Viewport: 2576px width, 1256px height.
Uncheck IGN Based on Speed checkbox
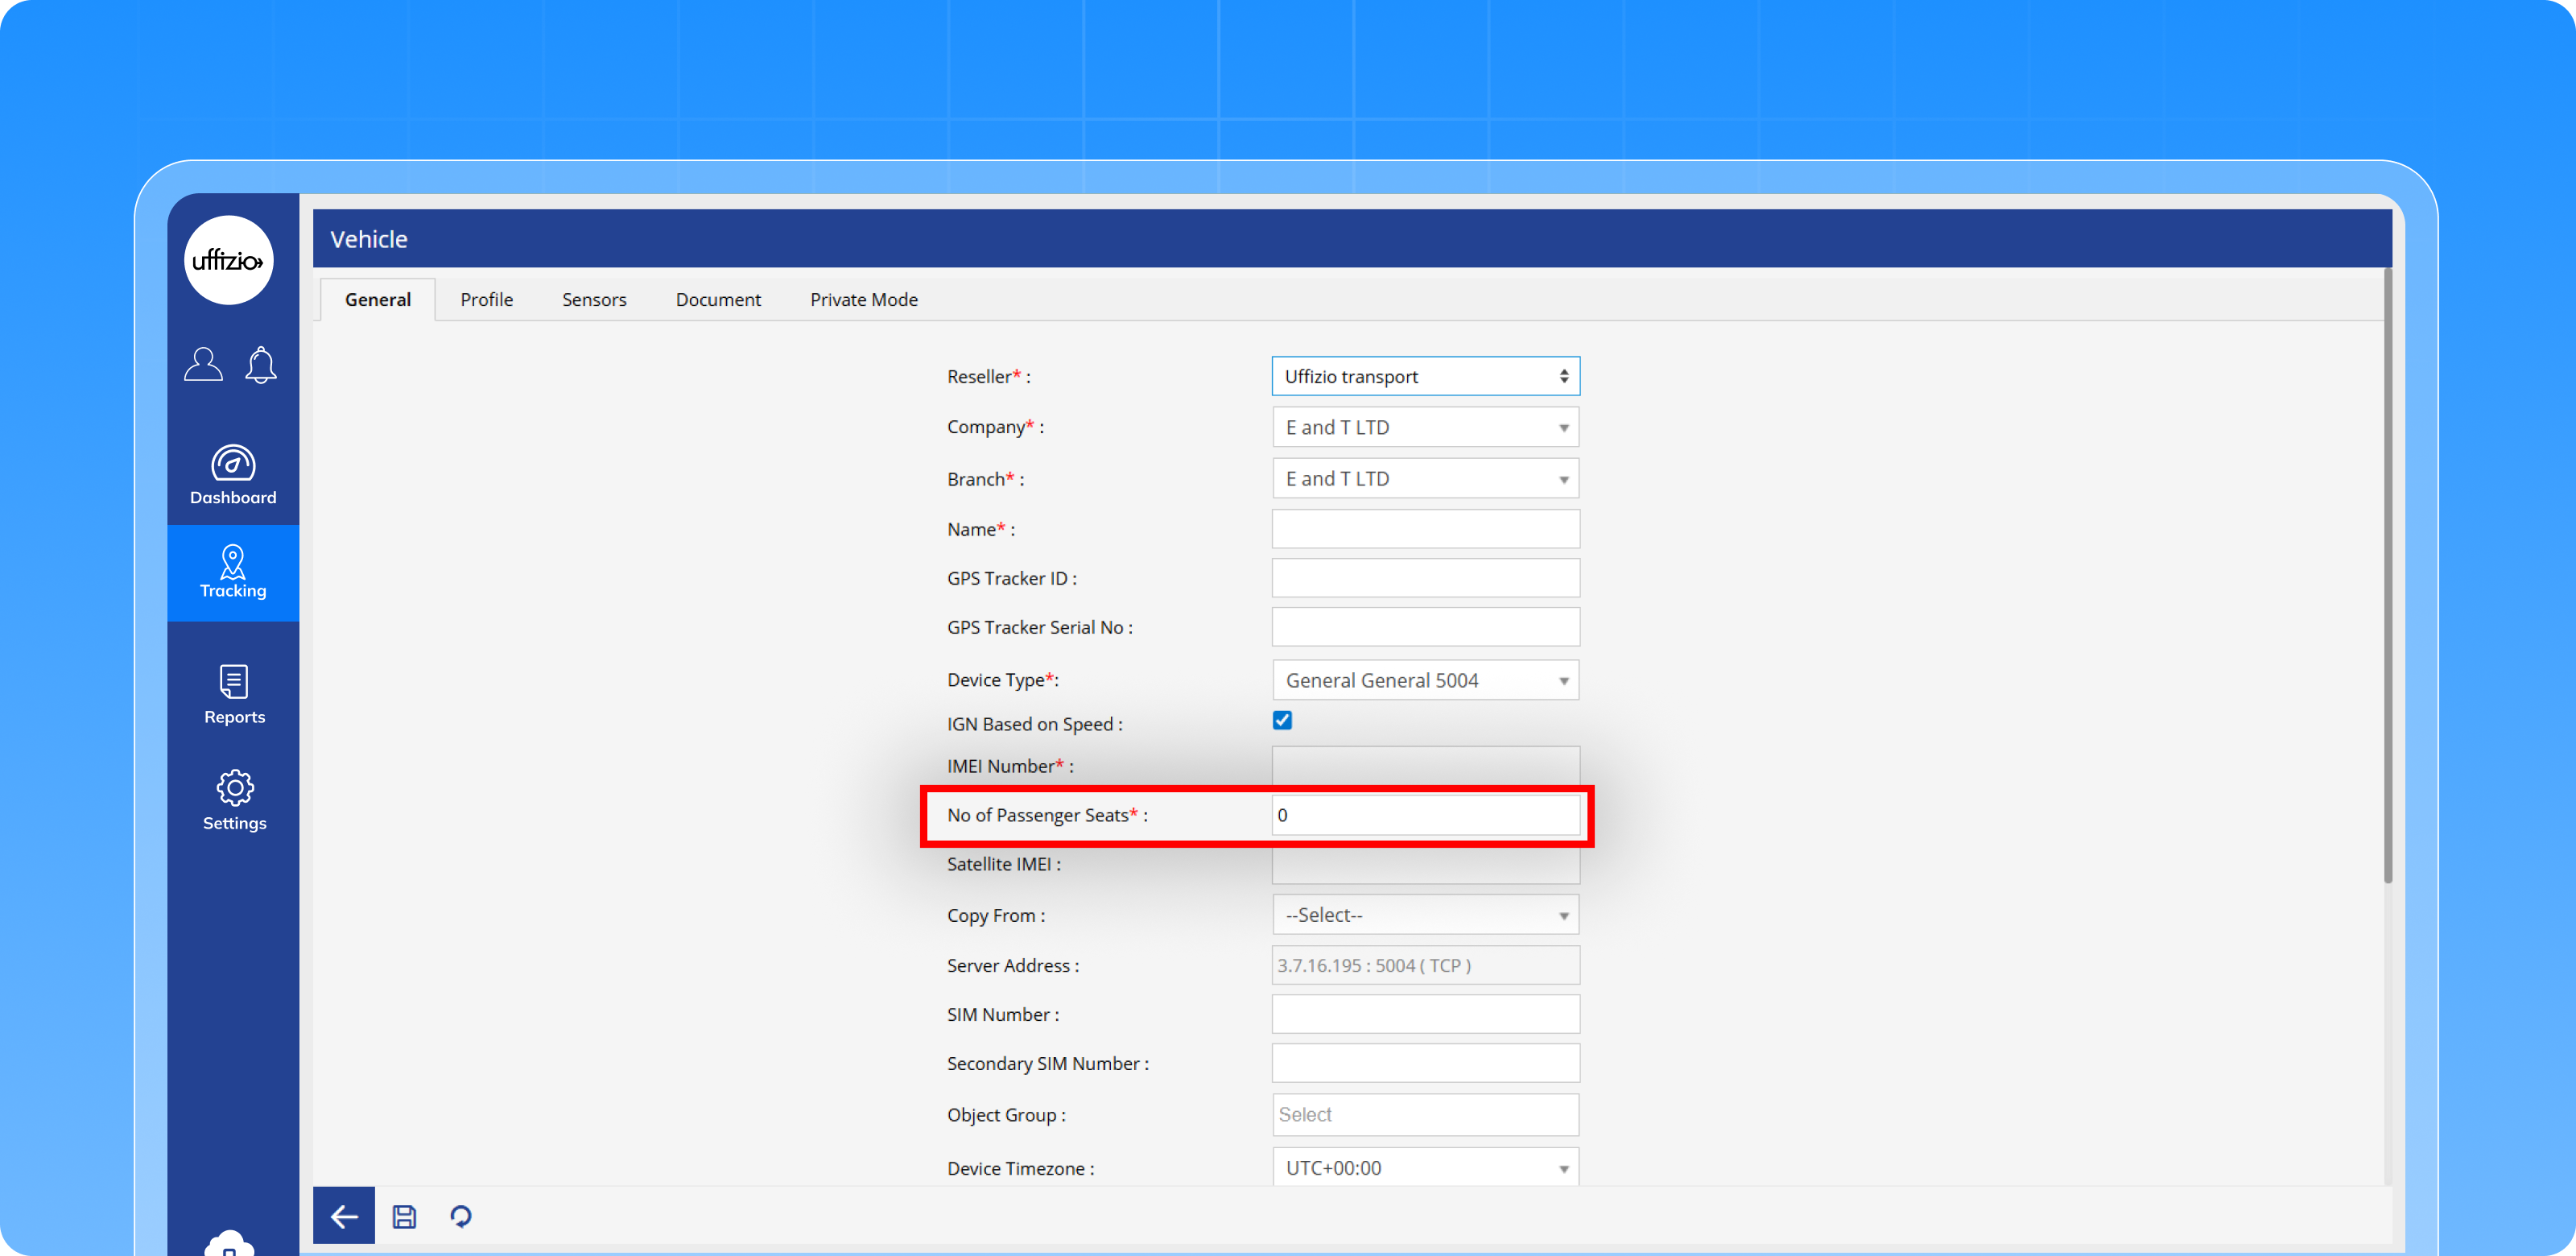[x=1282, y=720]
